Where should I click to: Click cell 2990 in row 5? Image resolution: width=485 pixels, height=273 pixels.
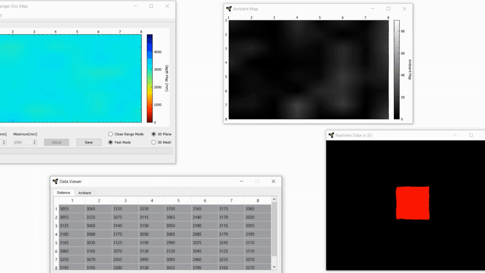(178, 243)
